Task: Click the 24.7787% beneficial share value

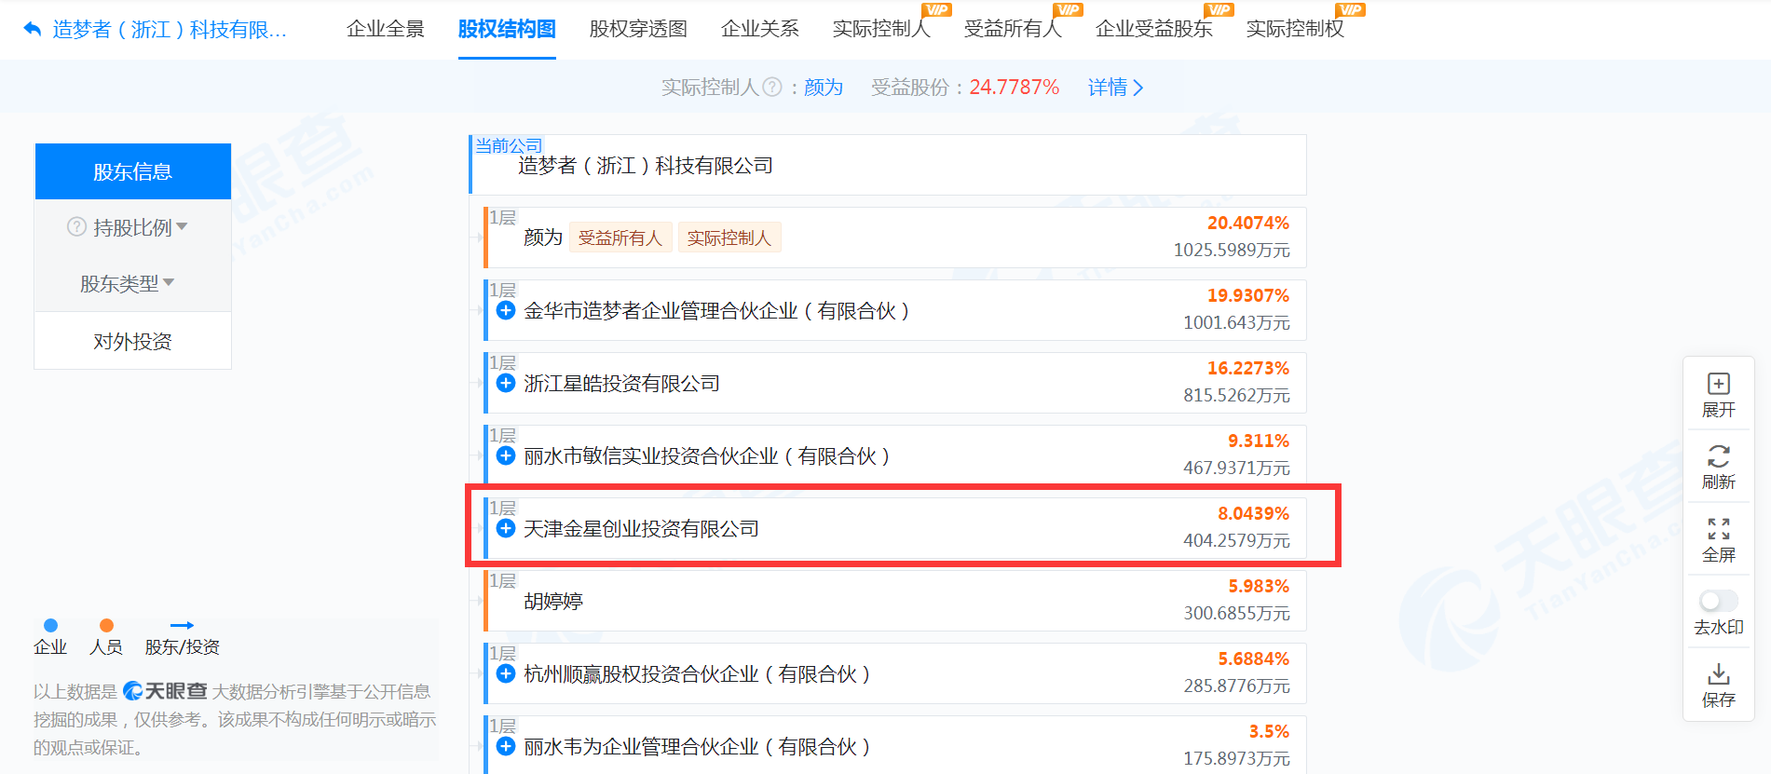Action: pos(1014,87)
